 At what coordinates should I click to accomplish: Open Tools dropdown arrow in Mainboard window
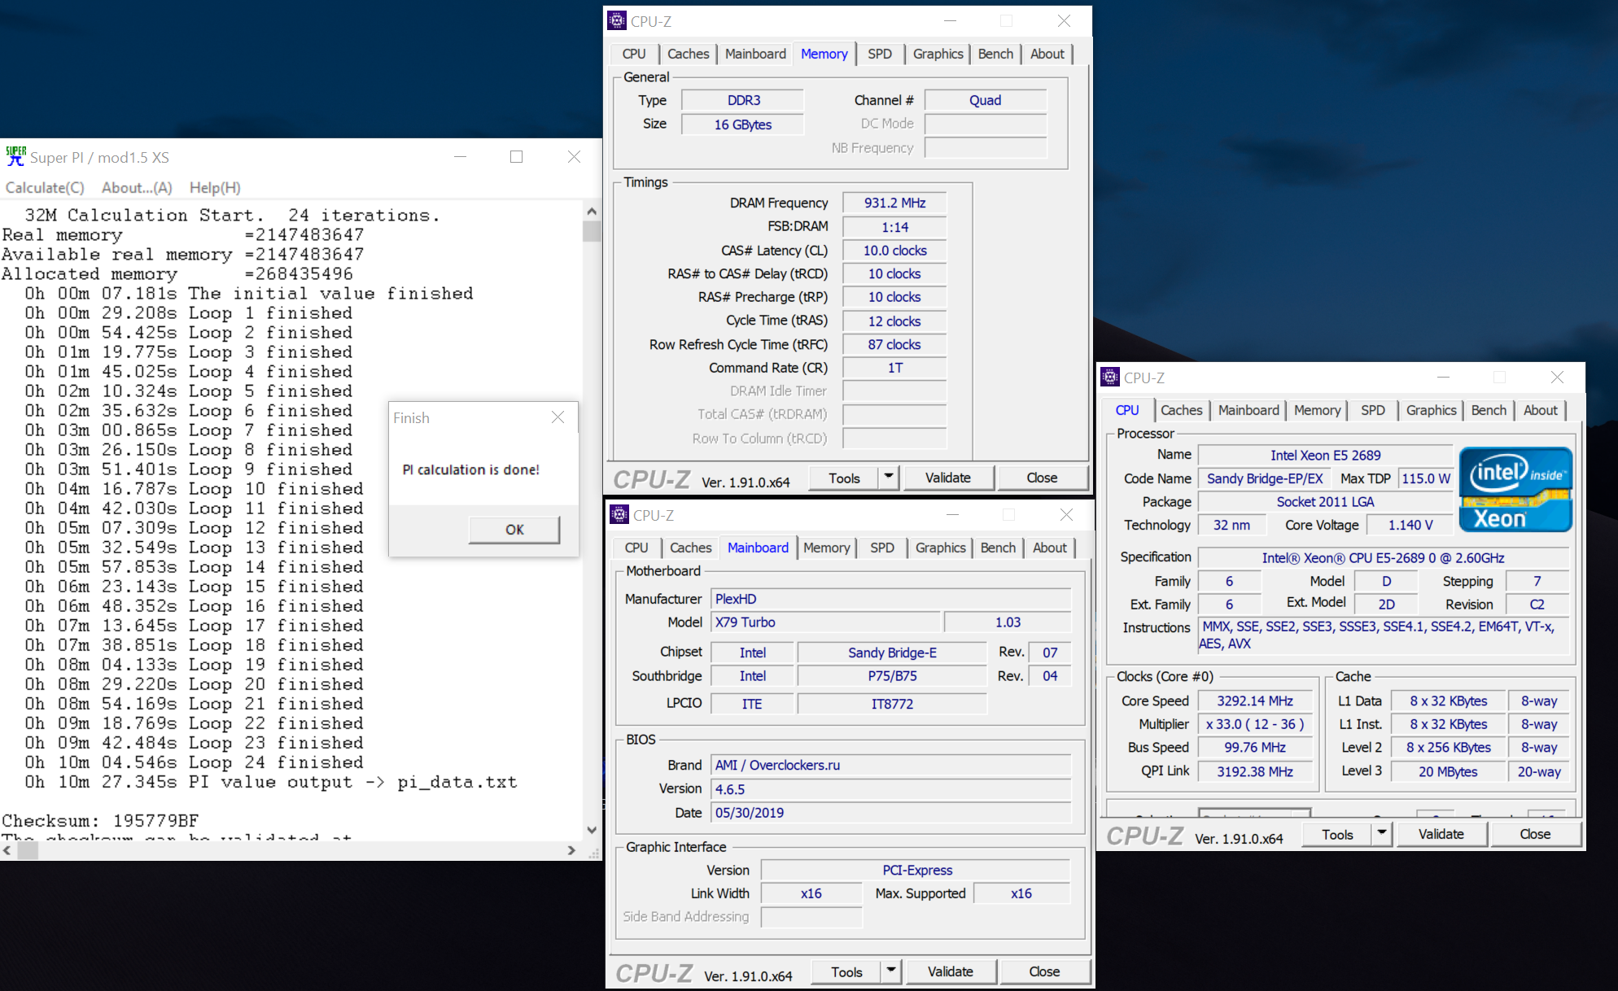coord(891,971)
